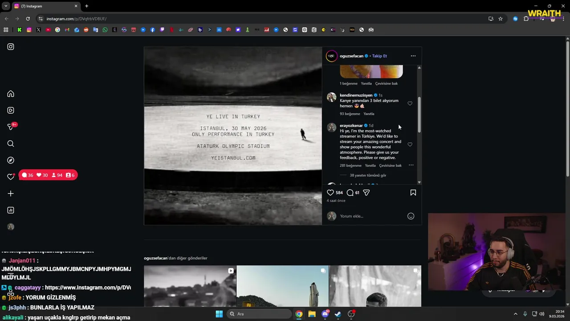The width and height of the screenshot is (570, 321).
Task: Open WhatsApp bookmark in bookmarks bar
Action: tap(105, 30)
